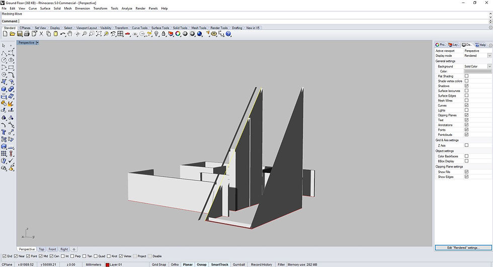Click the blue sphere Render icon

click(200, 34)
